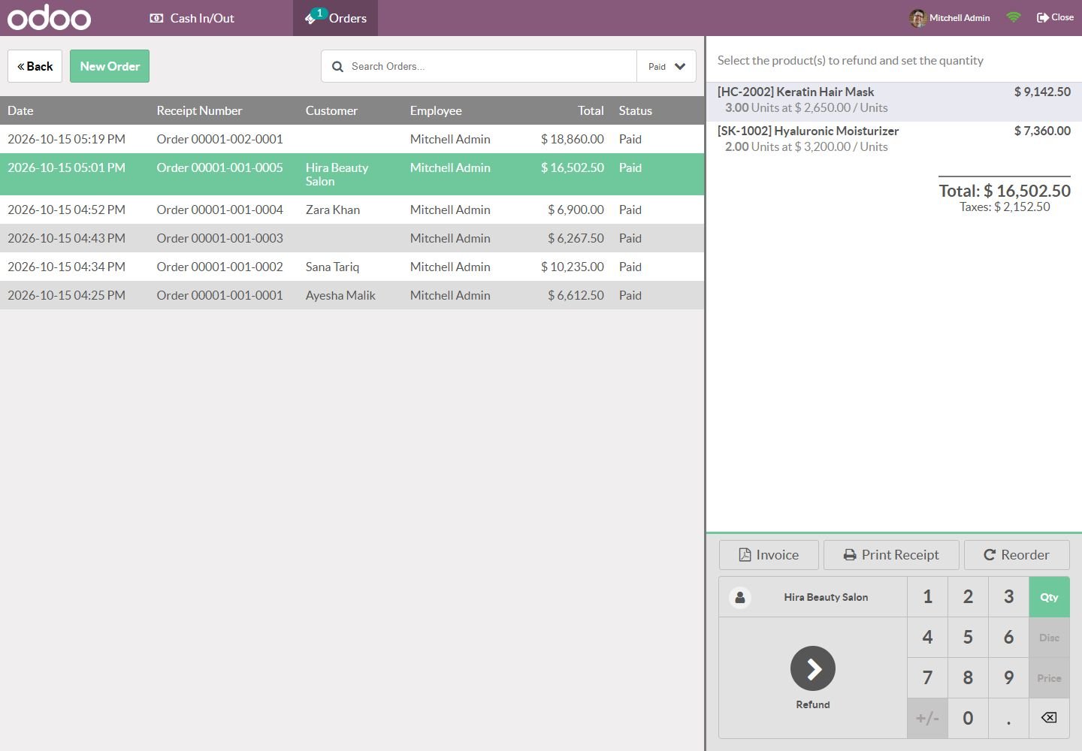The width and height of the screenshot is (1082, 751).
Task: Click the Total column header
Action: click(x=591, y=110)
